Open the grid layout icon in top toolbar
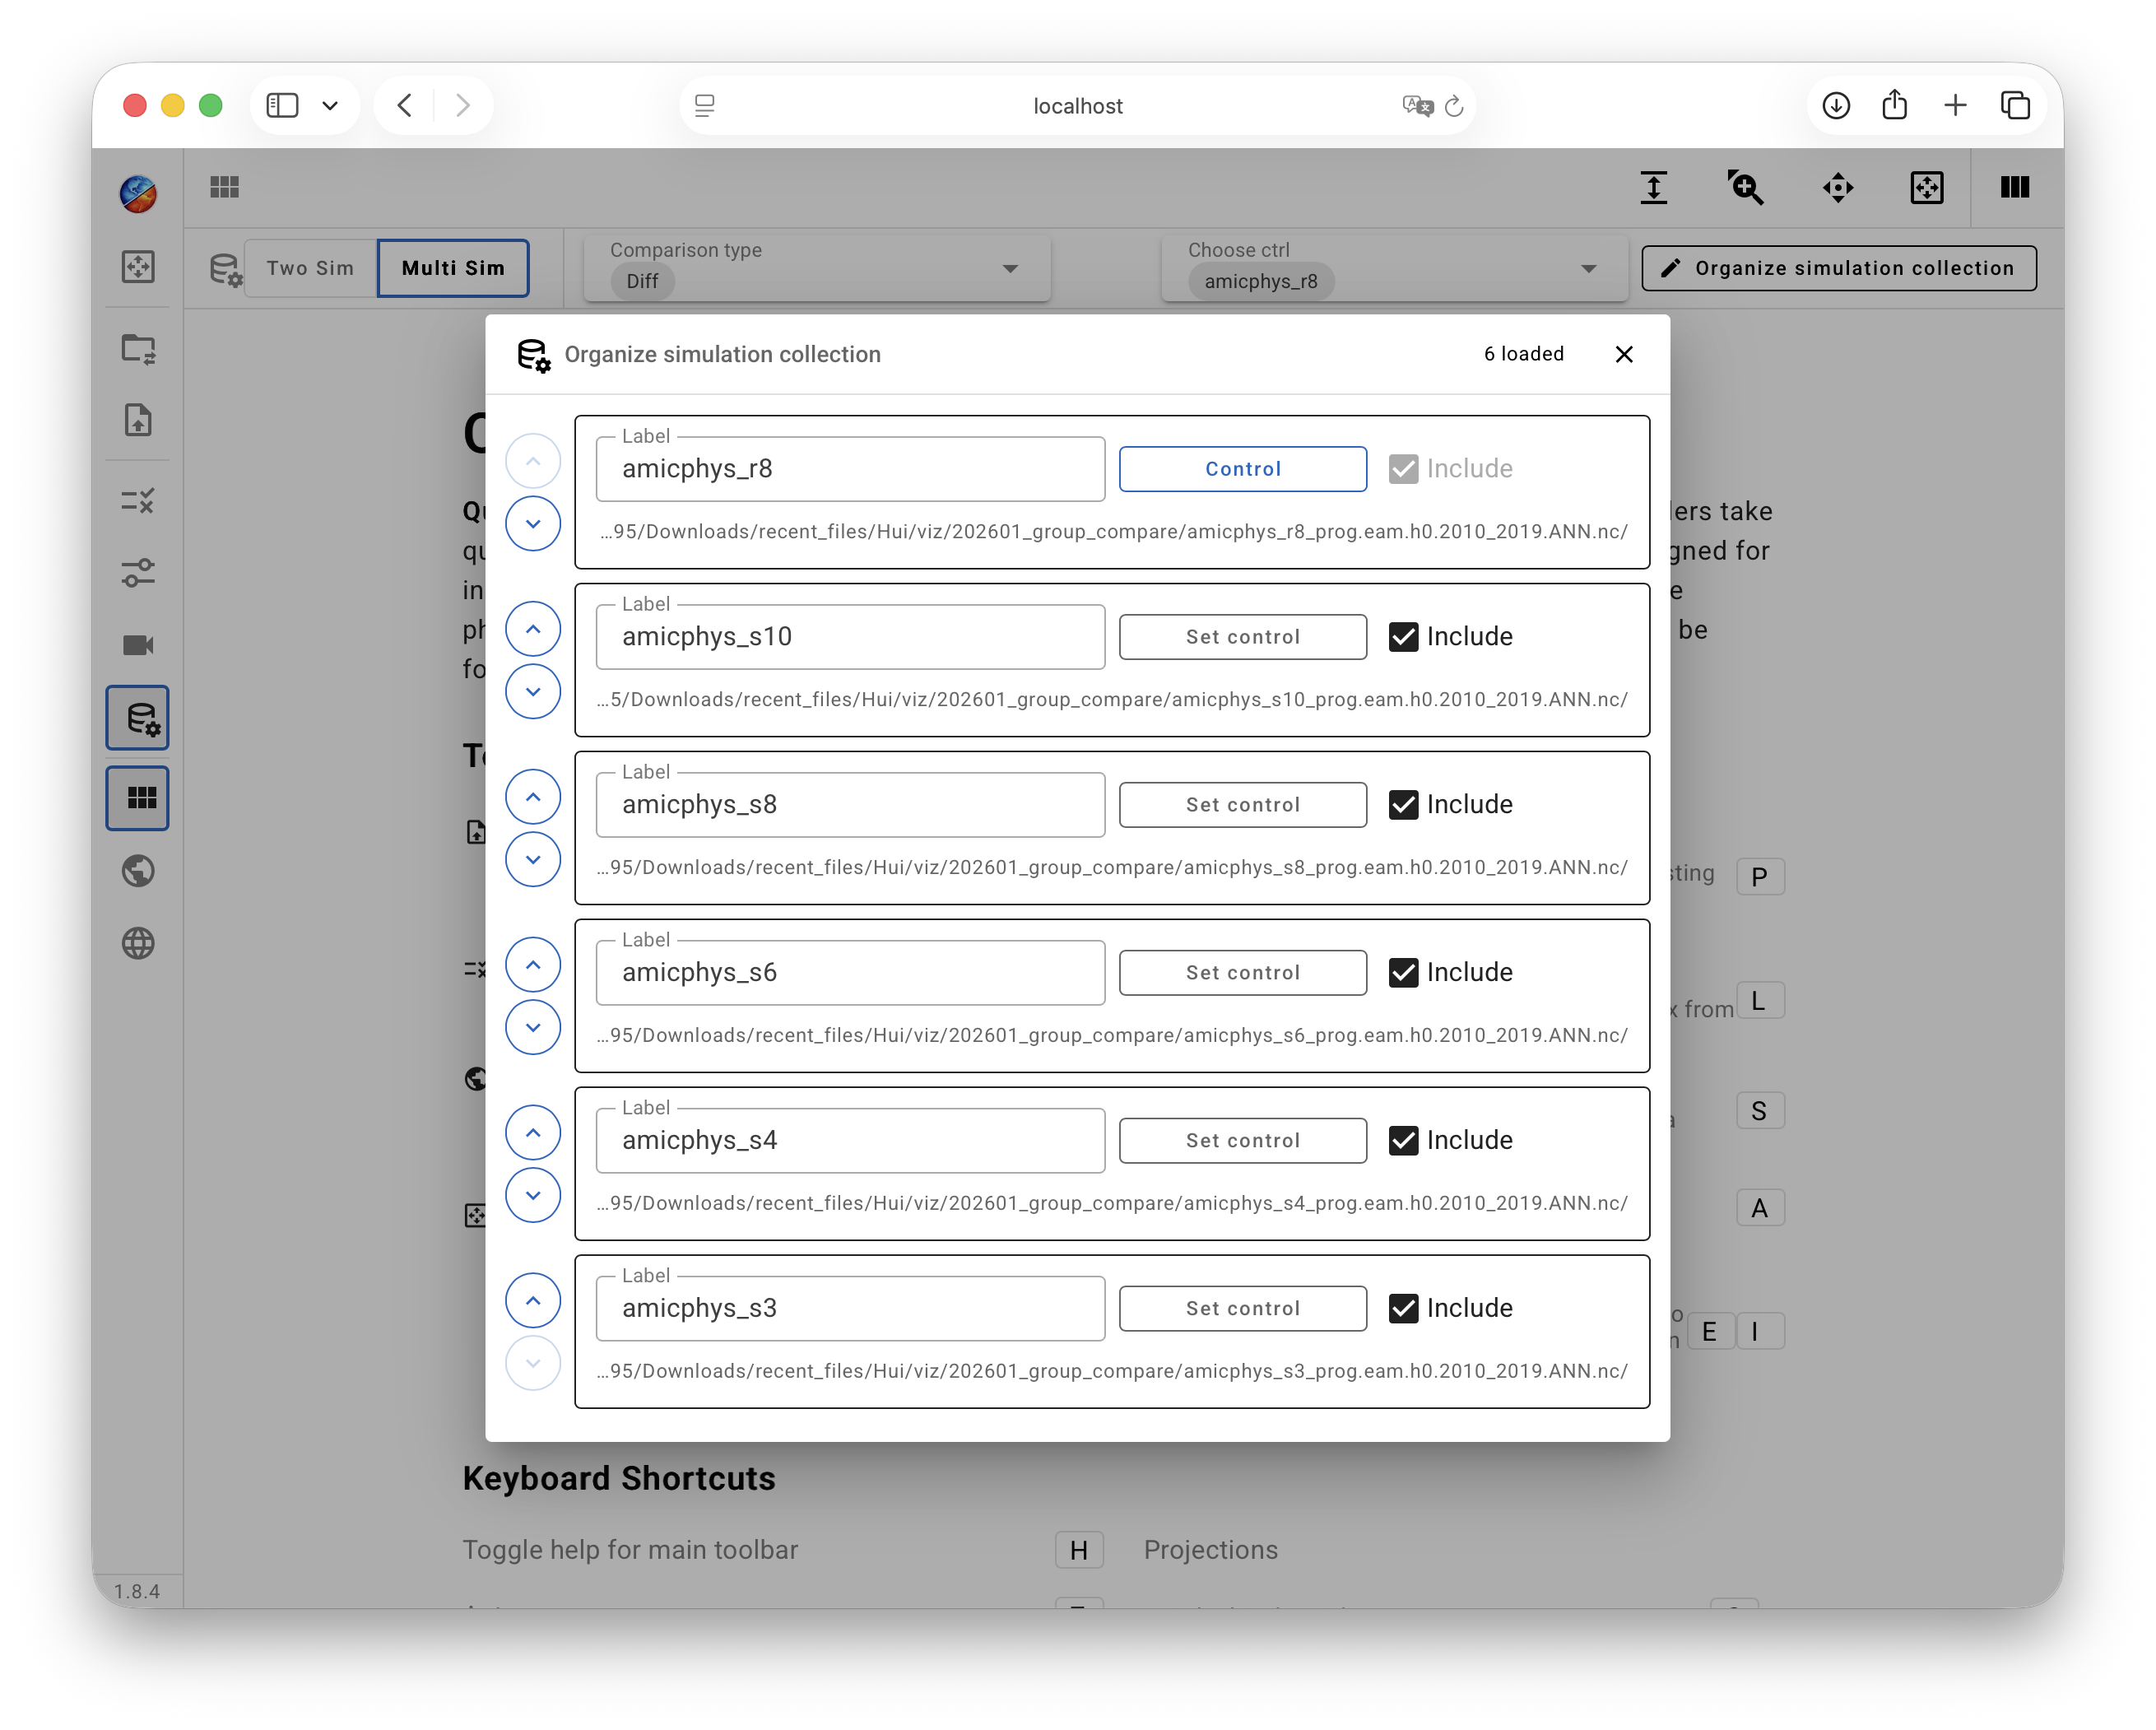 click(x=224, y=187)
